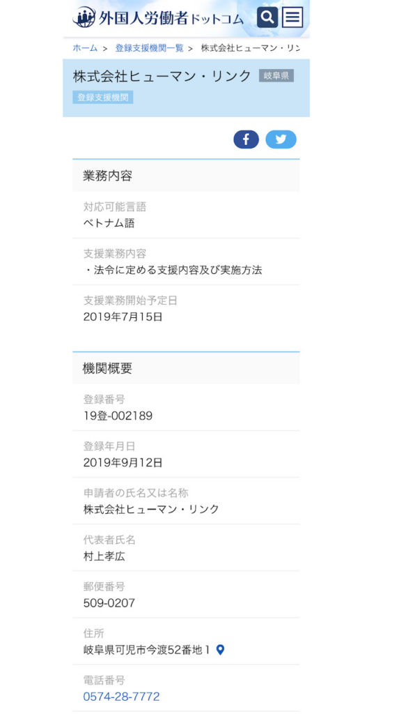Go to ホーム breadcrumb link
The height and width of the screenshot is (714, 408).
pos(85,48)
